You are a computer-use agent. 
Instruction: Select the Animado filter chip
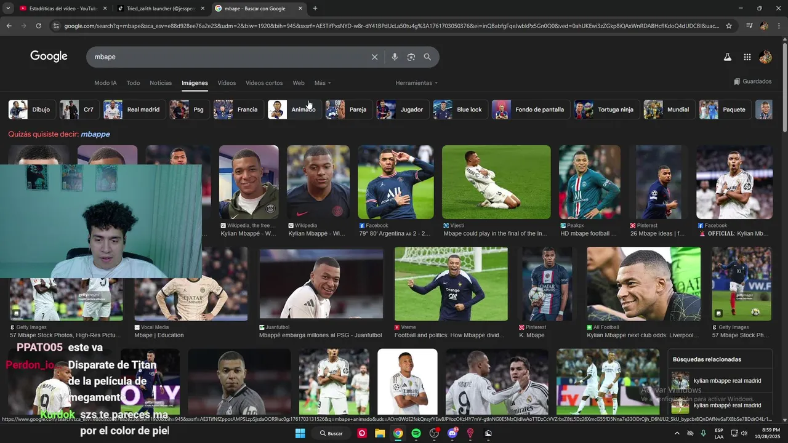pyautogui.click(x=294, y=110)
